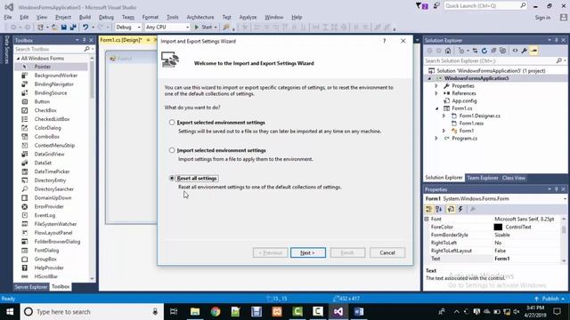Image resolution: width=570 pixels, height=320 pixels.
Task: Click Refresh icon in Solution Explorer
Action: tap(484, 51)
